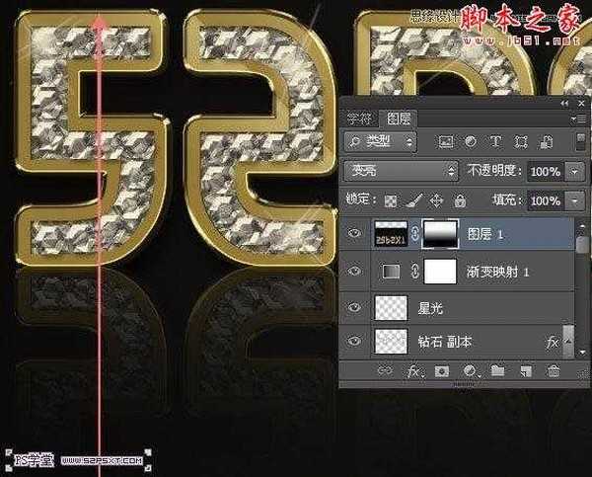Select layer named 图层 1

[485, 234]
